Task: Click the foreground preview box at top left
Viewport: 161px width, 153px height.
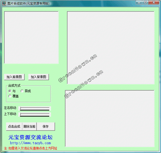Action: [31, 37]
